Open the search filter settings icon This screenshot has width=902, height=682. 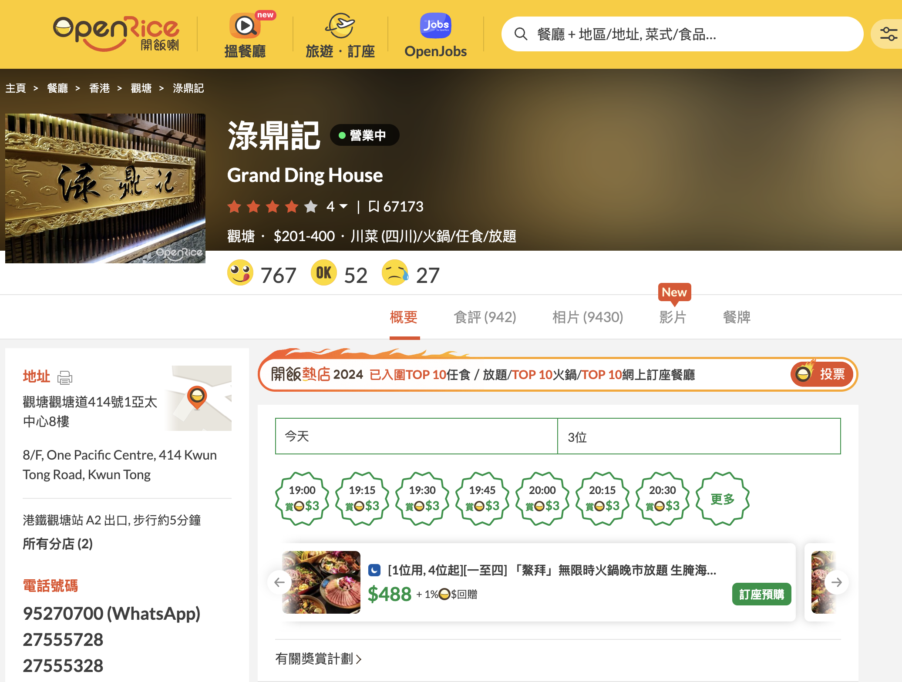888,34
